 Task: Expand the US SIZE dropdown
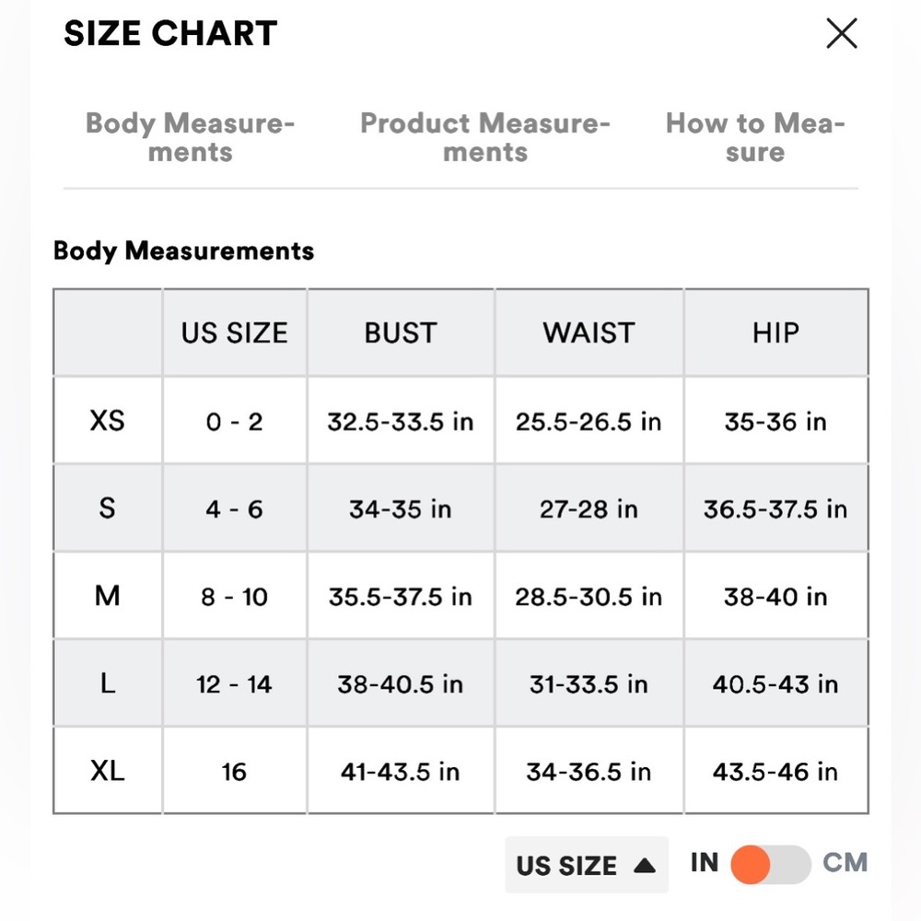click(586, 865)
